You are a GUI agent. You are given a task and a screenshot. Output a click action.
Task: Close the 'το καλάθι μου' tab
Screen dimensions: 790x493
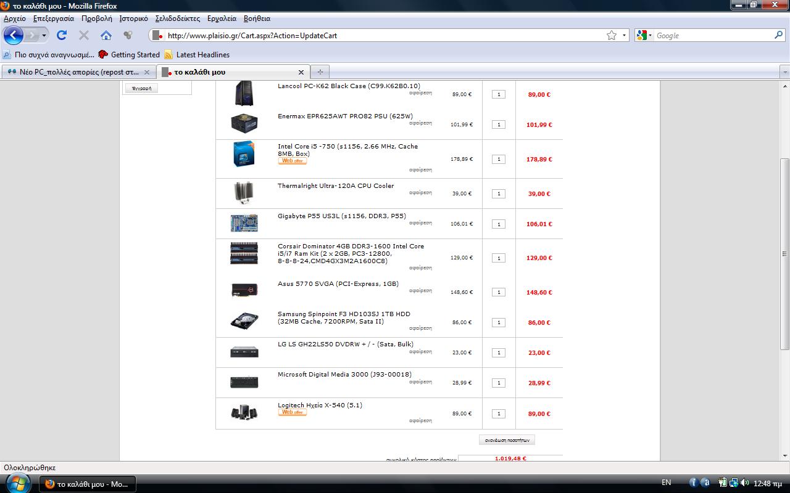pos(301,72)
